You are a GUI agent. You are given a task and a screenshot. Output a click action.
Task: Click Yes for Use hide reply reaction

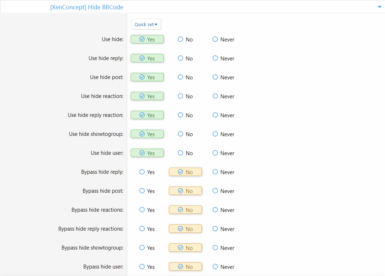(x=147, y=115)
